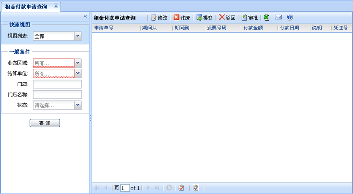Go to first page in pager
Image resolution: width=353 pixels, height=194 pixels.
coord(98,188)
